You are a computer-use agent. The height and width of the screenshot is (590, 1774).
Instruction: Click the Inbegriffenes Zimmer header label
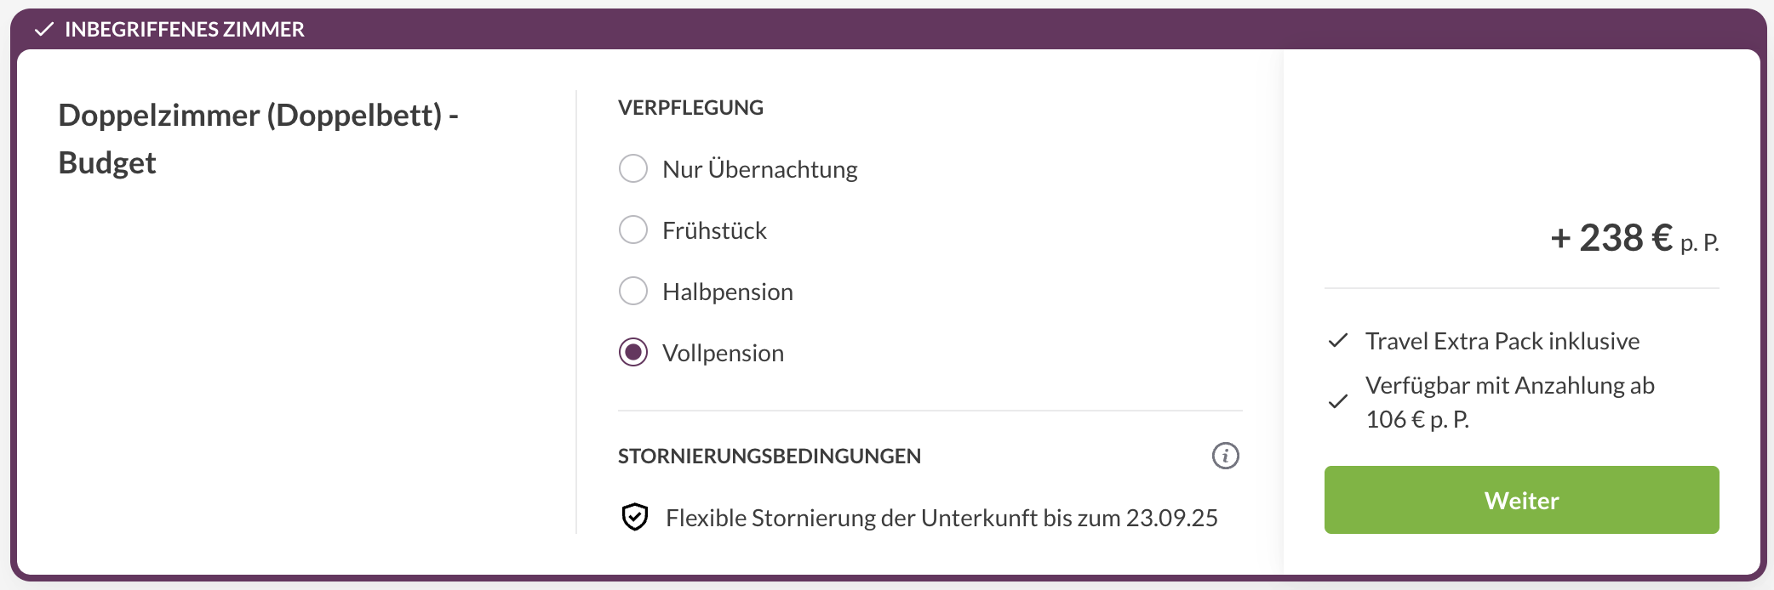tap(185, 30)
